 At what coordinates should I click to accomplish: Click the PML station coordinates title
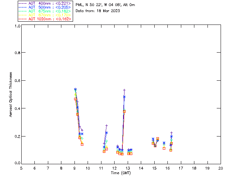coord(105,5)
